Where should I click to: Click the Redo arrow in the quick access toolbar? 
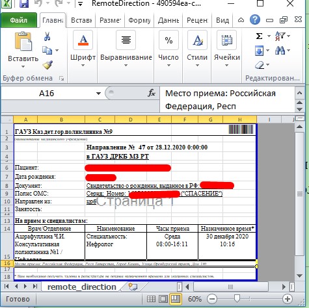pyautogui.click(x=59, y=3)
